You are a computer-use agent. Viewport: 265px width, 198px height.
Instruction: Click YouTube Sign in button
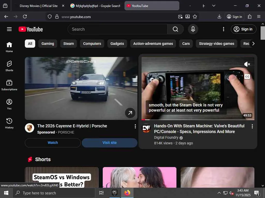pyautogui.click(x=243, y=29)
